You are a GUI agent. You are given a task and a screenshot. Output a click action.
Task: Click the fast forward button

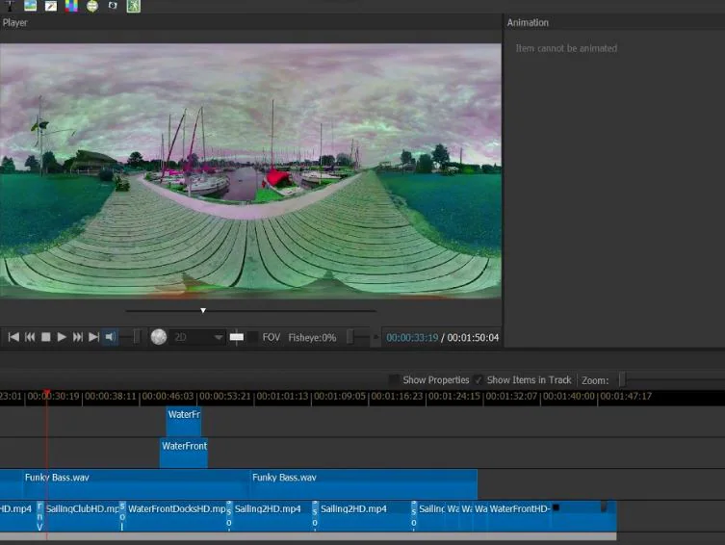point(78,337)
